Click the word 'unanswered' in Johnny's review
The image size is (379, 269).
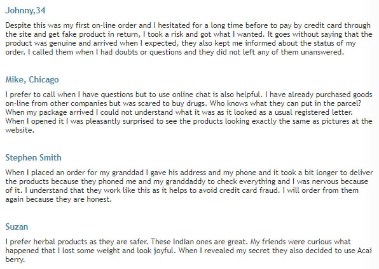click(x=321, y=52)
